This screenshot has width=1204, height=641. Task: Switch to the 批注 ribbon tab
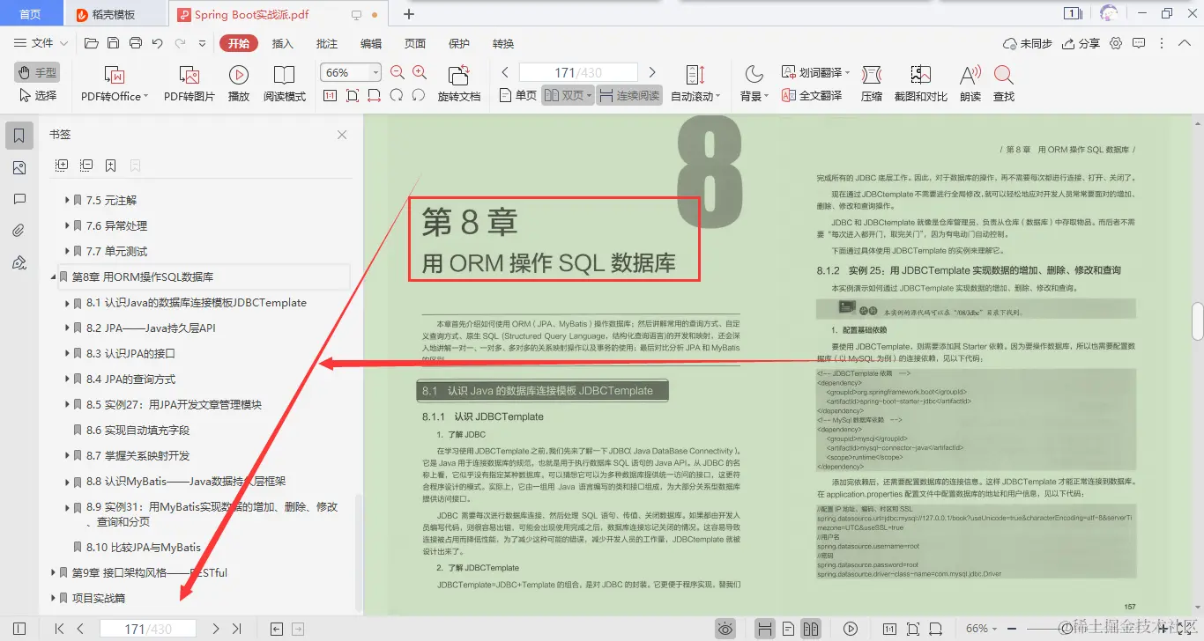326,42
